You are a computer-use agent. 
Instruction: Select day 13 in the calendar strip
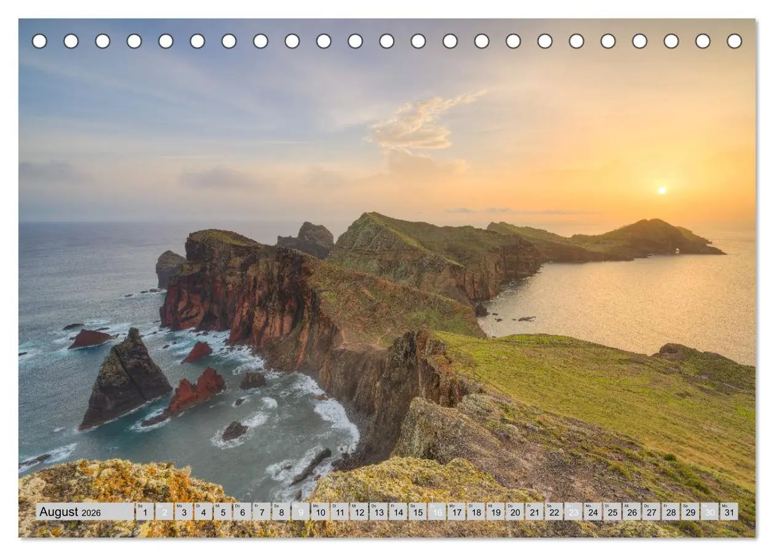[x=378, y=512]
